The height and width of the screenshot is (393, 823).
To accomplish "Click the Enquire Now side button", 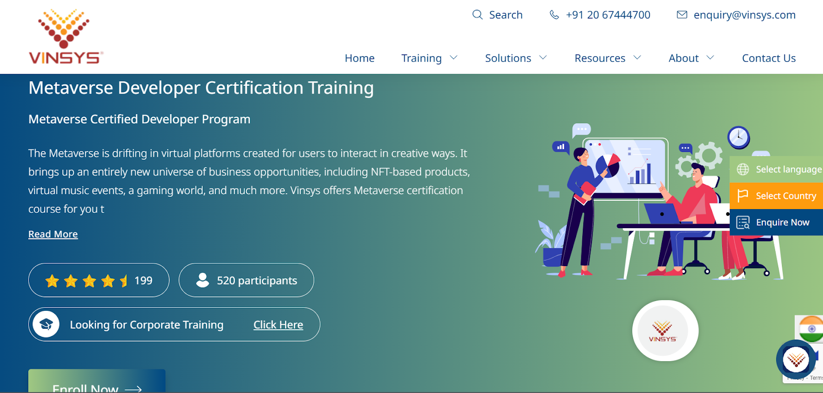I will (776, 222).
